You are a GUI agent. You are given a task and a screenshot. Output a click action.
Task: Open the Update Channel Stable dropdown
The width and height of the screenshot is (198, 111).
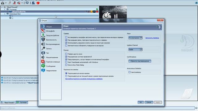(x=136, y=49)
